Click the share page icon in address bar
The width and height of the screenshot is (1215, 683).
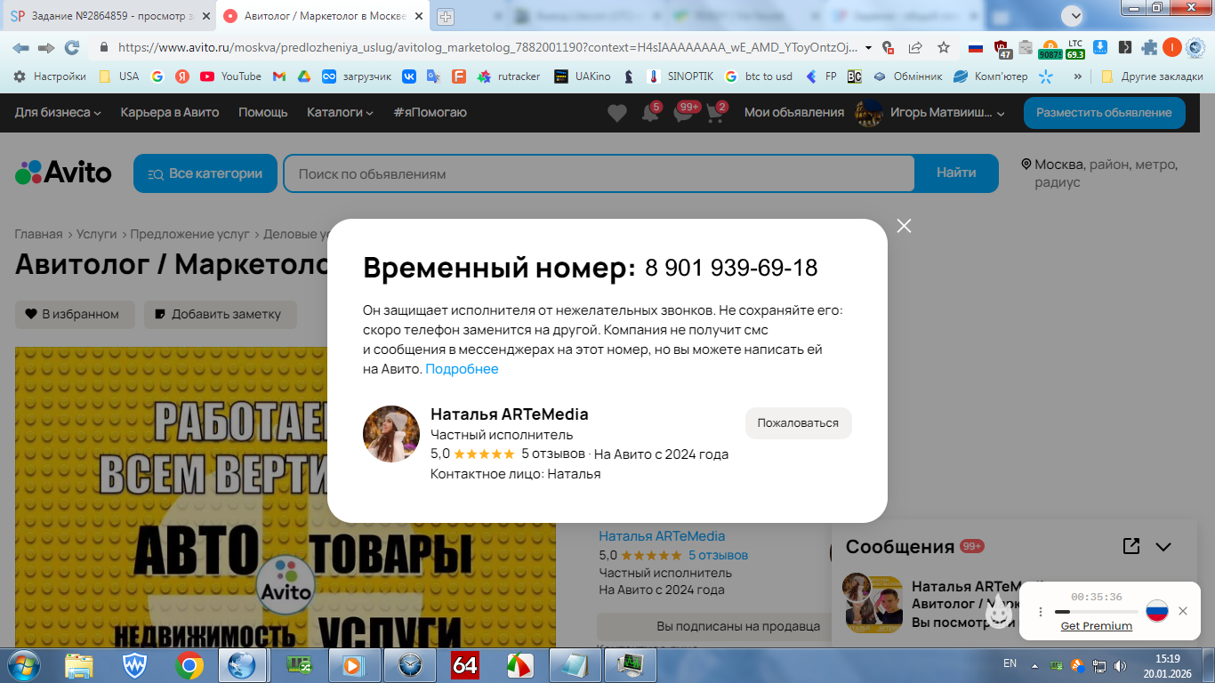pos(915,47)
